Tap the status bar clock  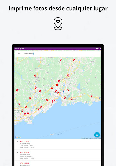coord(17,49)
